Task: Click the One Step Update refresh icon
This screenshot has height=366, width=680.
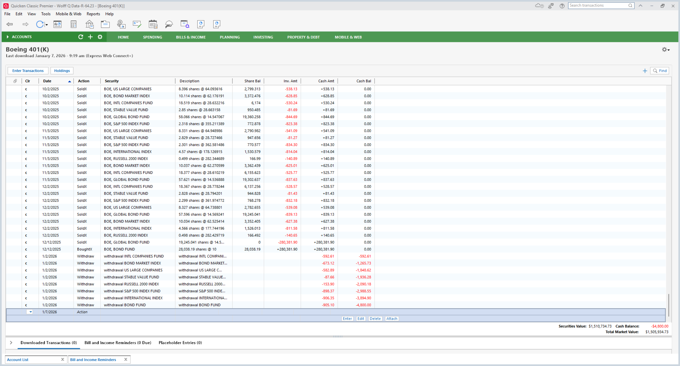Action: point(40,24)
